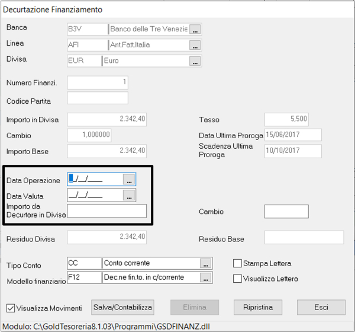The height and width of the screenshot is (332, 355).
Task: Enable the Stampa Lettera checkbox
Action: [x=237, y=263]
